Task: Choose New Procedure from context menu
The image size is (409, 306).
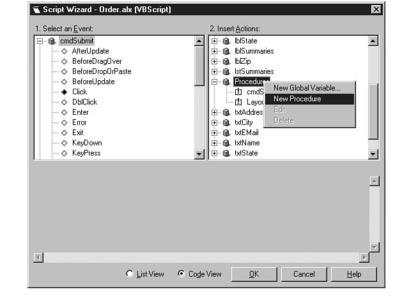Action: 297,99
